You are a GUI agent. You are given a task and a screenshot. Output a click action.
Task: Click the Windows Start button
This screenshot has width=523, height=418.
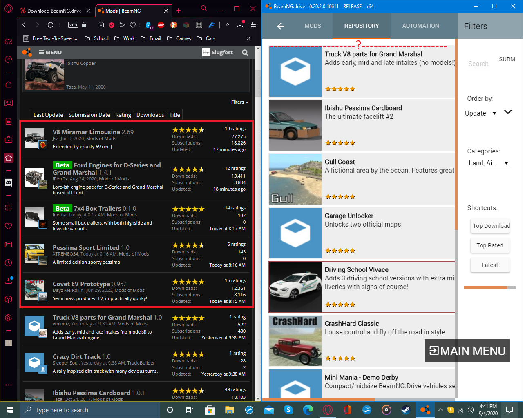(x=10, y=410)
